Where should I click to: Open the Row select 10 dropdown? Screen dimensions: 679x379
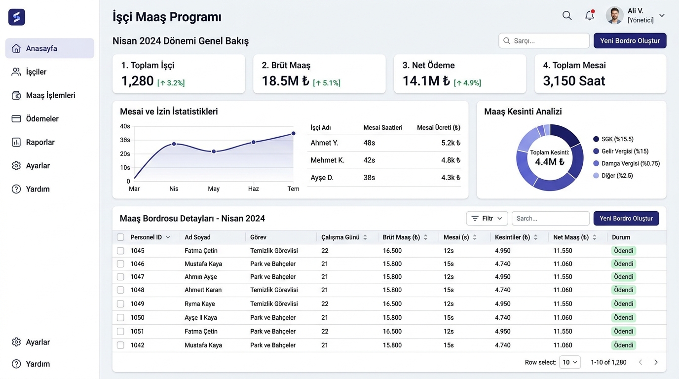[570, 362]
